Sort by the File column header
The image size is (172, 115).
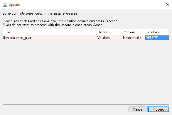[50, 32]
